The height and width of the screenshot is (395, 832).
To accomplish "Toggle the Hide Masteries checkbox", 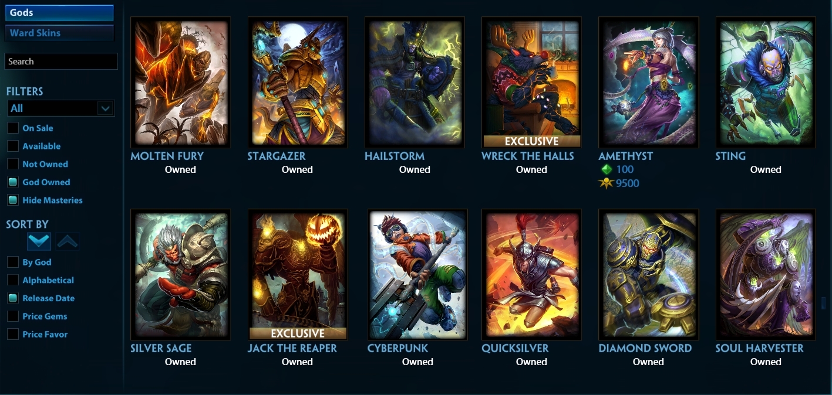I will pos(12,200).
